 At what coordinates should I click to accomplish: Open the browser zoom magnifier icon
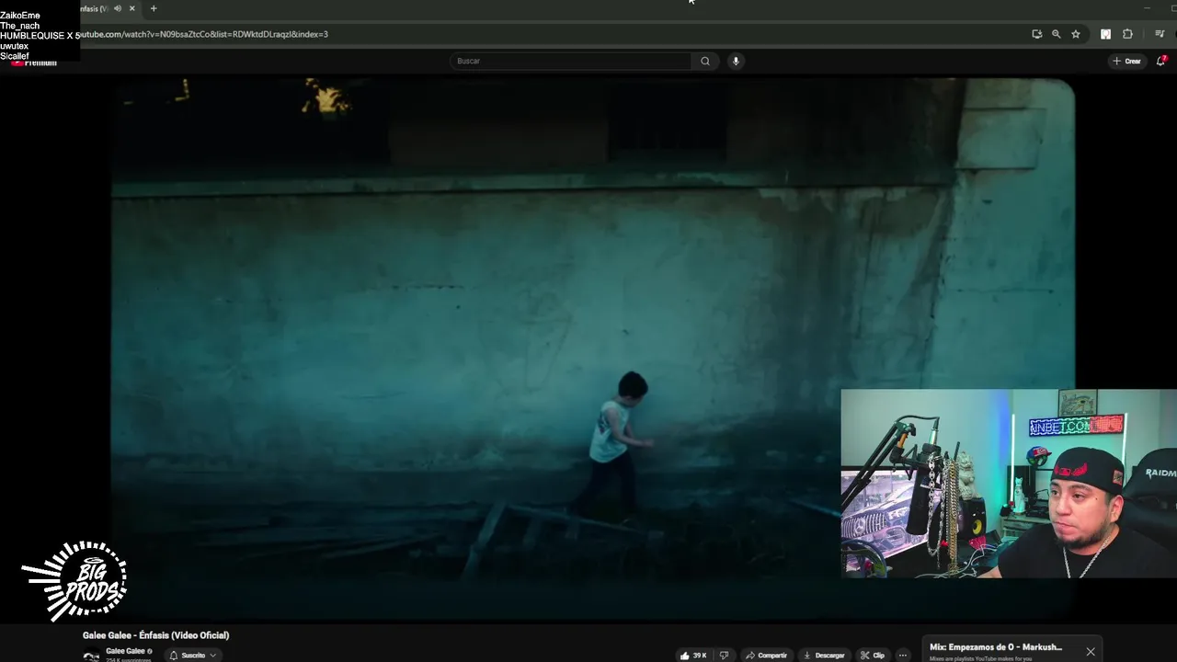click(x=1056, y=34)
